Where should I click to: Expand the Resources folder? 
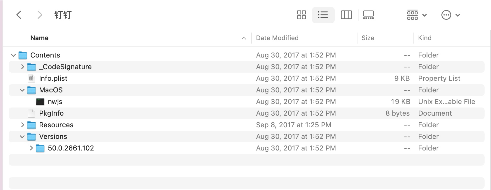coord(22,125)
